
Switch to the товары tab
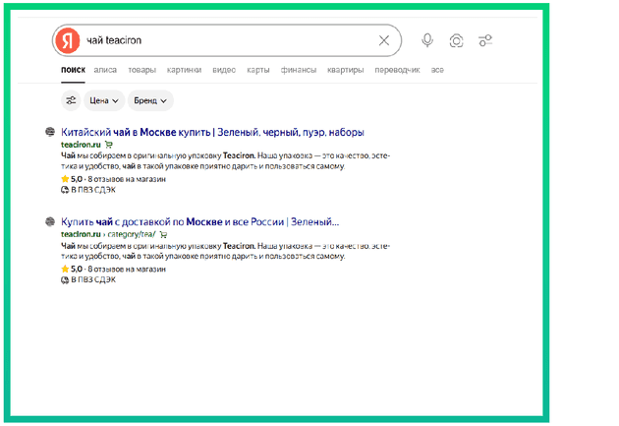(141, 70)
